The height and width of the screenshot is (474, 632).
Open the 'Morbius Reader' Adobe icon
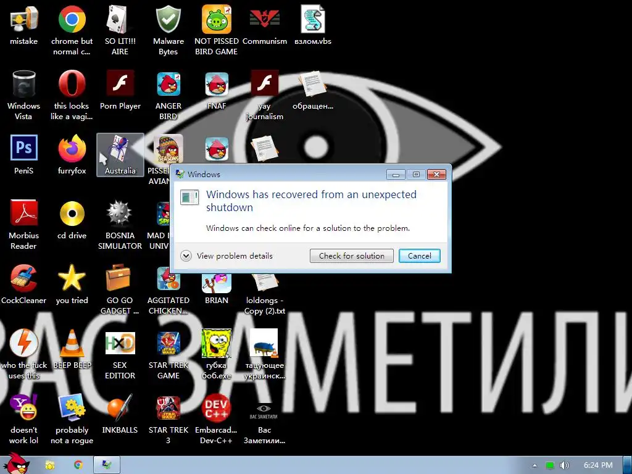pyautogui.click(x=24, y=213)
